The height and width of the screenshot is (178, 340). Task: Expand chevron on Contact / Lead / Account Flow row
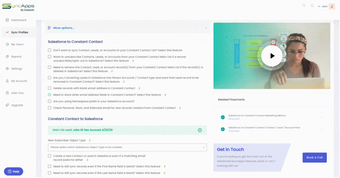(x=322, y=129)
